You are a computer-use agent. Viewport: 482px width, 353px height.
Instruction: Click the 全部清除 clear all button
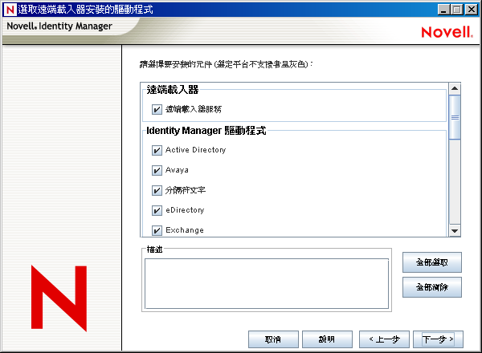coord(432,287)
